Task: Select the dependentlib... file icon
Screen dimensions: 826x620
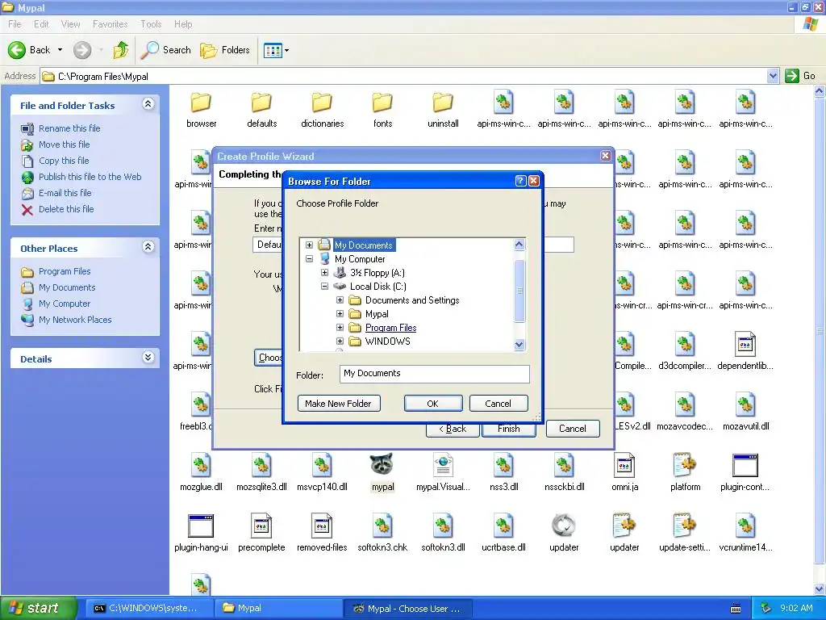Action: tap(745, 344)
